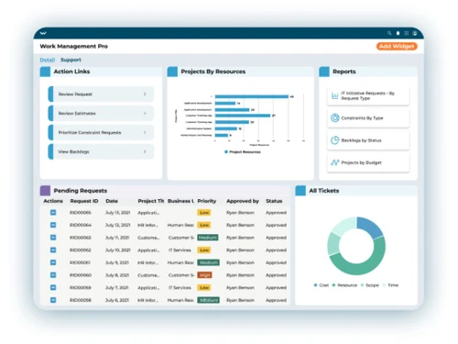Click chevron on View Backlogs row
Viewport: 458px width, 344px height.
145,151
